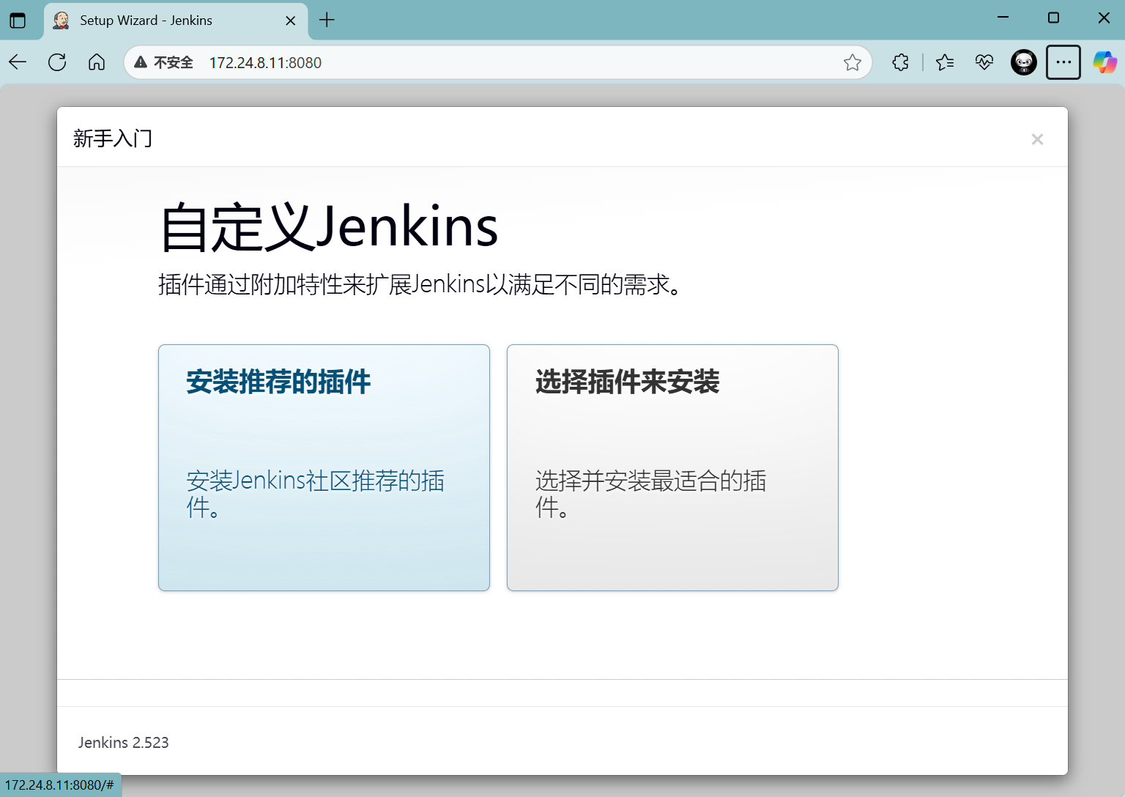This screenshot has width=1125, height=797.
Task: Close the Setup Wizard tab
Action: point(291,21)
